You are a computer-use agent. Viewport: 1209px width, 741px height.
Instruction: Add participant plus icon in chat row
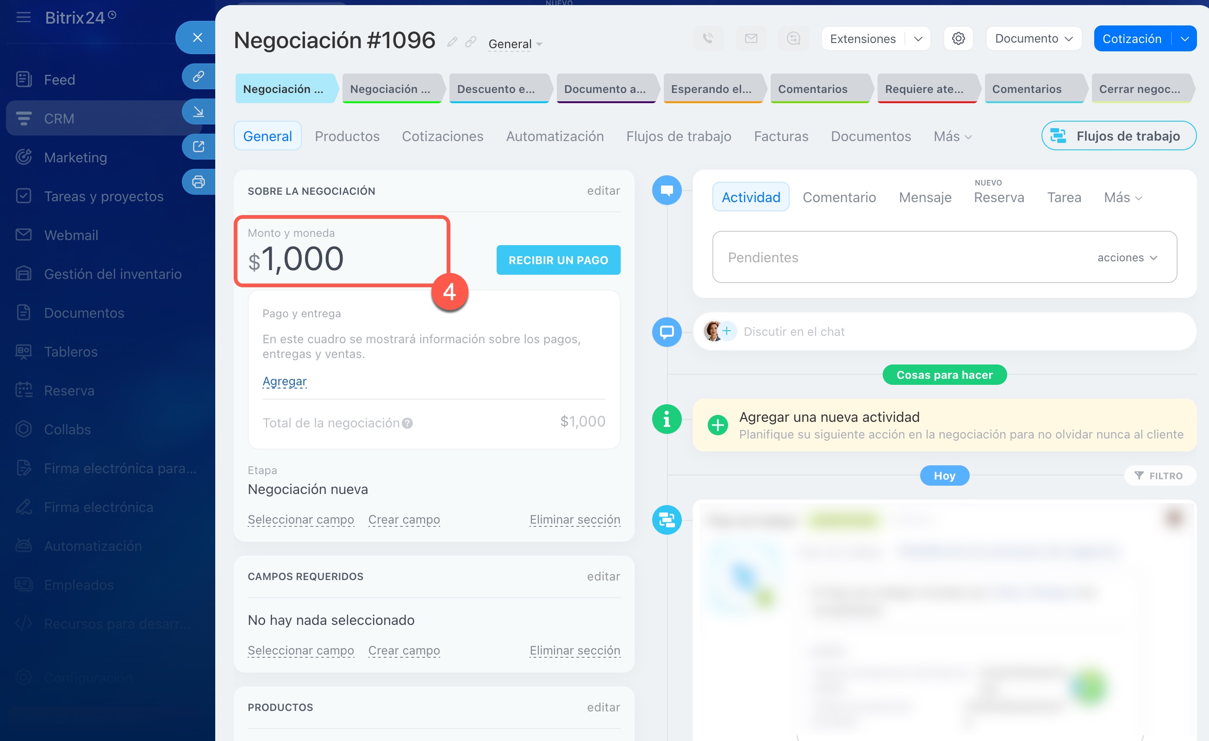(x=727, y=331)
